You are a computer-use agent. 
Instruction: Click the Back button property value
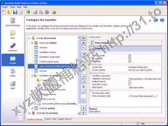[145, 87]
